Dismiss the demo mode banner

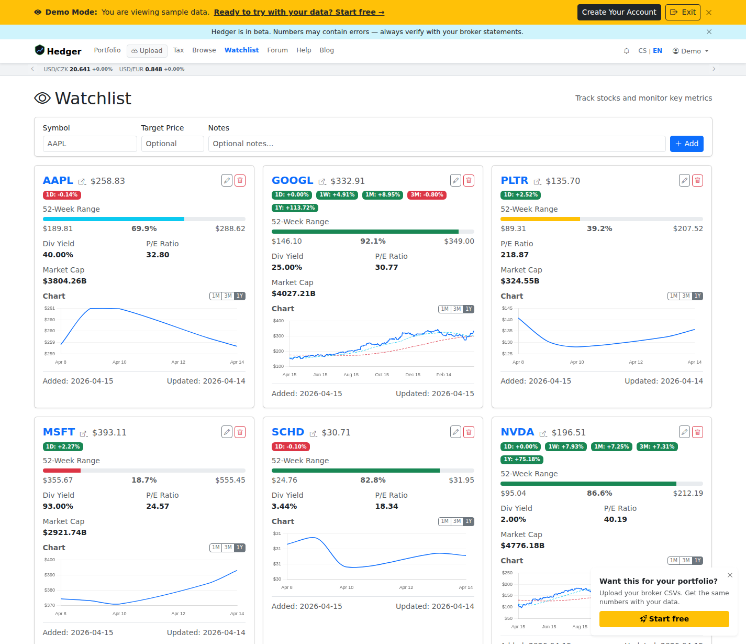click(x=709, y=12)
